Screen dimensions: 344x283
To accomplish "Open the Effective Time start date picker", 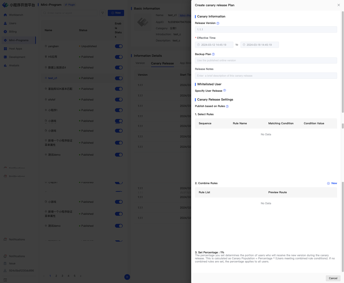I will [214, 45].
